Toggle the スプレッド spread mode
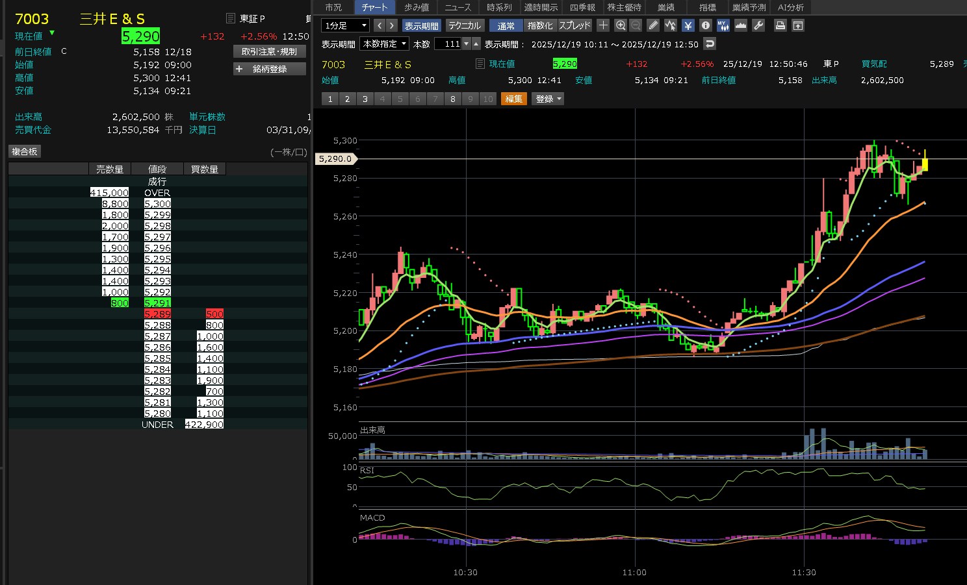 (575, 25)
